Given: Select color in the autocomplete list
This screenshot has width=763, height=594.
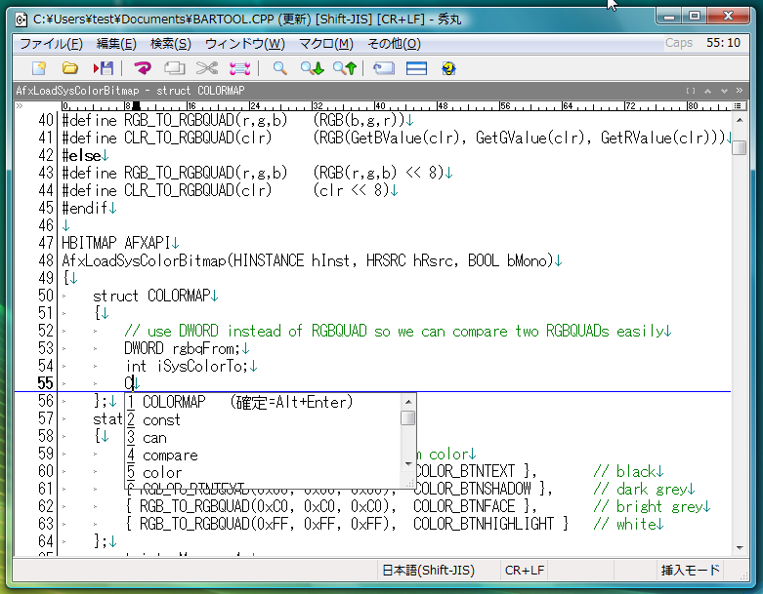Looking at the screenshot, I should pyautogui.click(x=263, y=473).
